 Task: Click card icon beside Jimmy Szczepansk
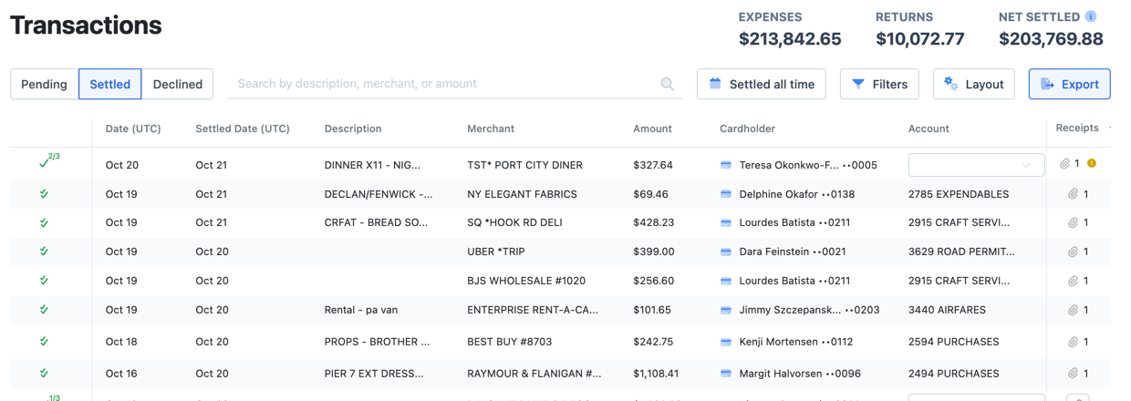pos(726,310)
